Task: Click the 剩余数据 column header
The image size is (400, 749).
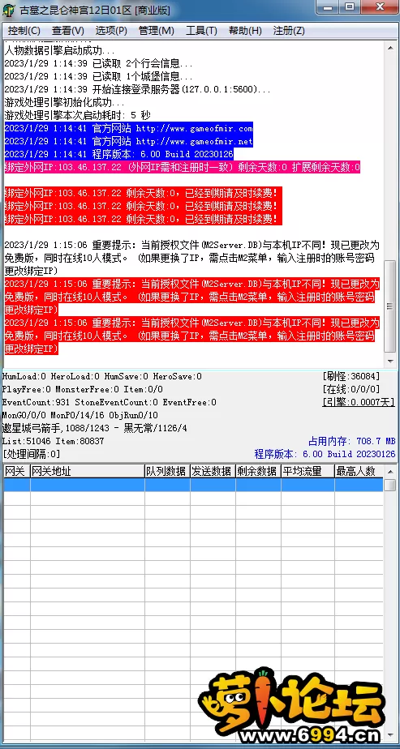Action: pyautogui.click(x=258, y=471)
